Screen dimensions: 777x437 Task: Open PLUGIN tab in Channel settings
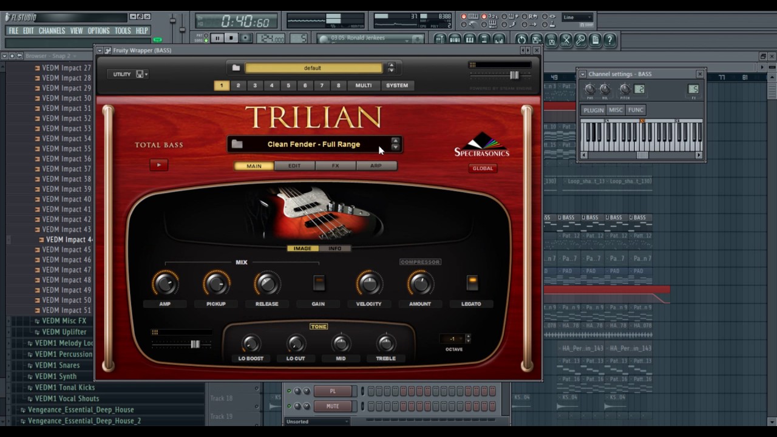[x=593, y=110]
